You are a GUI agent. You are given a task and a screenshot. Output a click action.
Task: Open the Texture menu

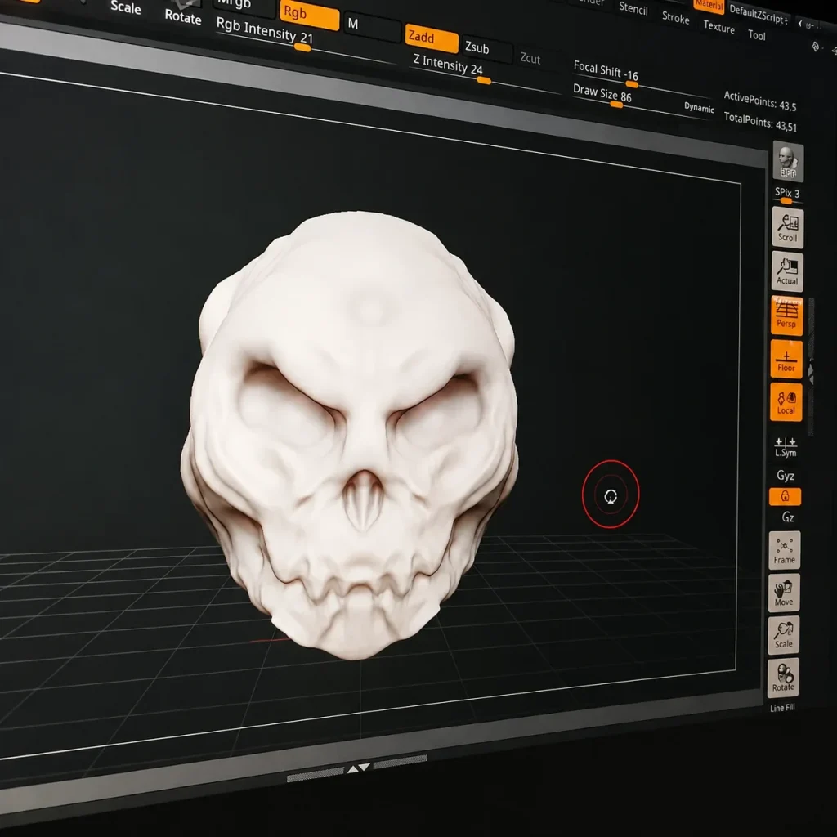(718, 27)
